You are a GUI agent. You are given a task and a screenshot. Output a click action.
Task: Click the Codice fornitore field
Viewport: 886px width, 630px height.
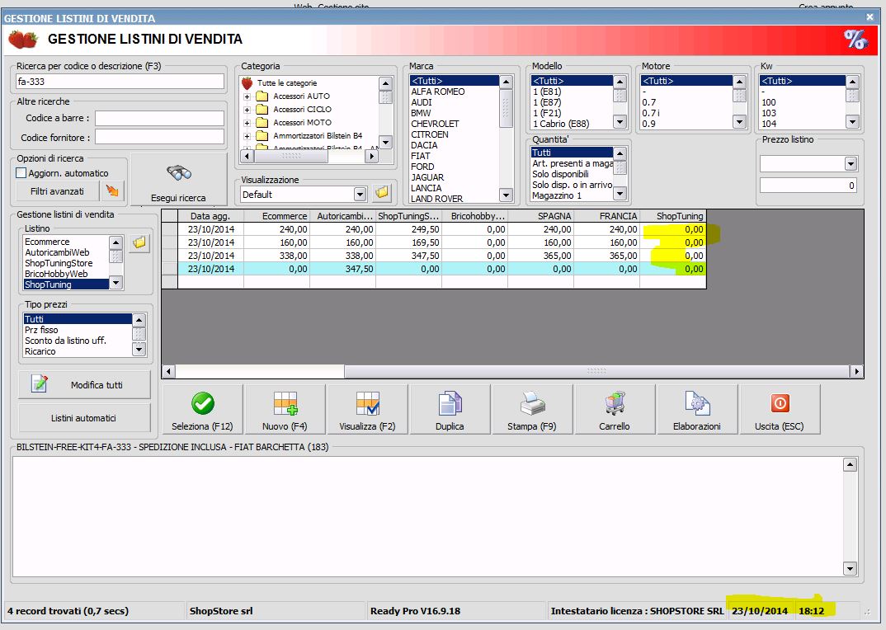click(x=159, y=138)
